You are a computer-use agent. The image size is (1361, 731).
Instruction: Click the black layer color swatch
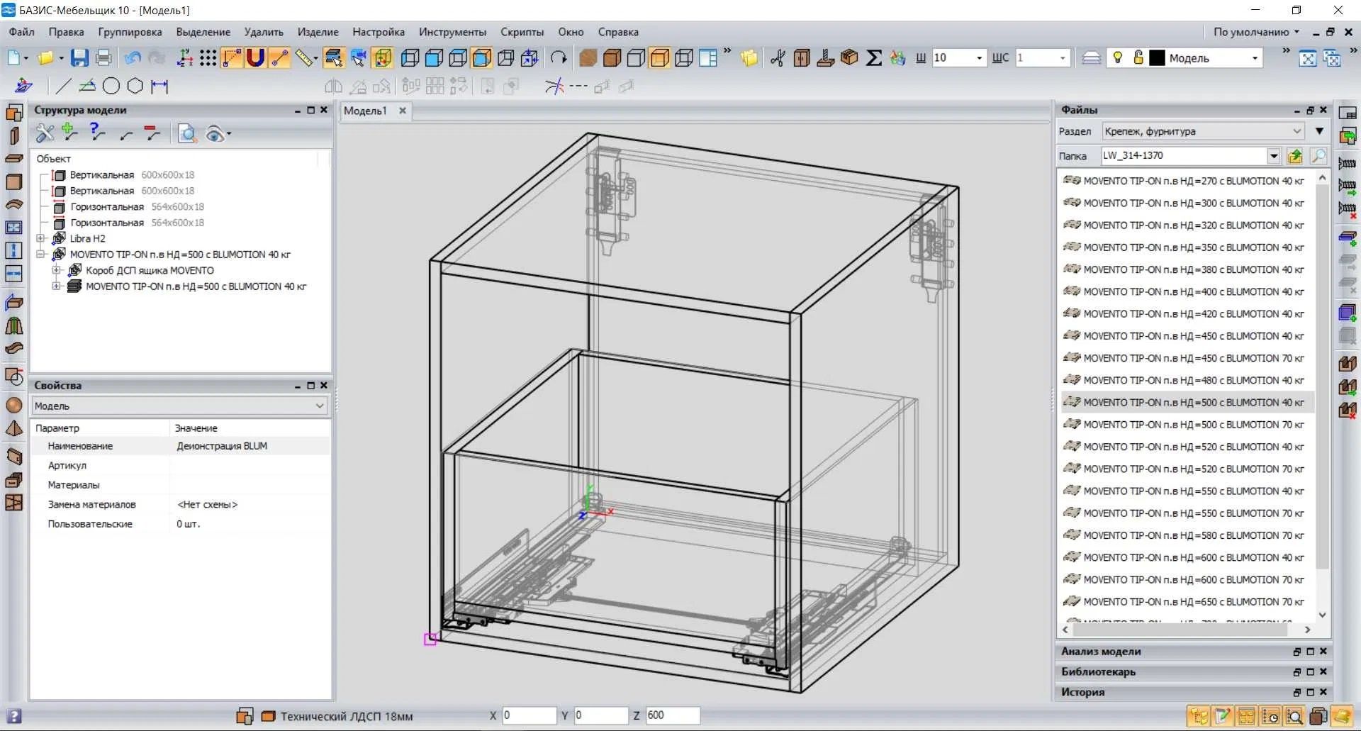(1157, 58)
